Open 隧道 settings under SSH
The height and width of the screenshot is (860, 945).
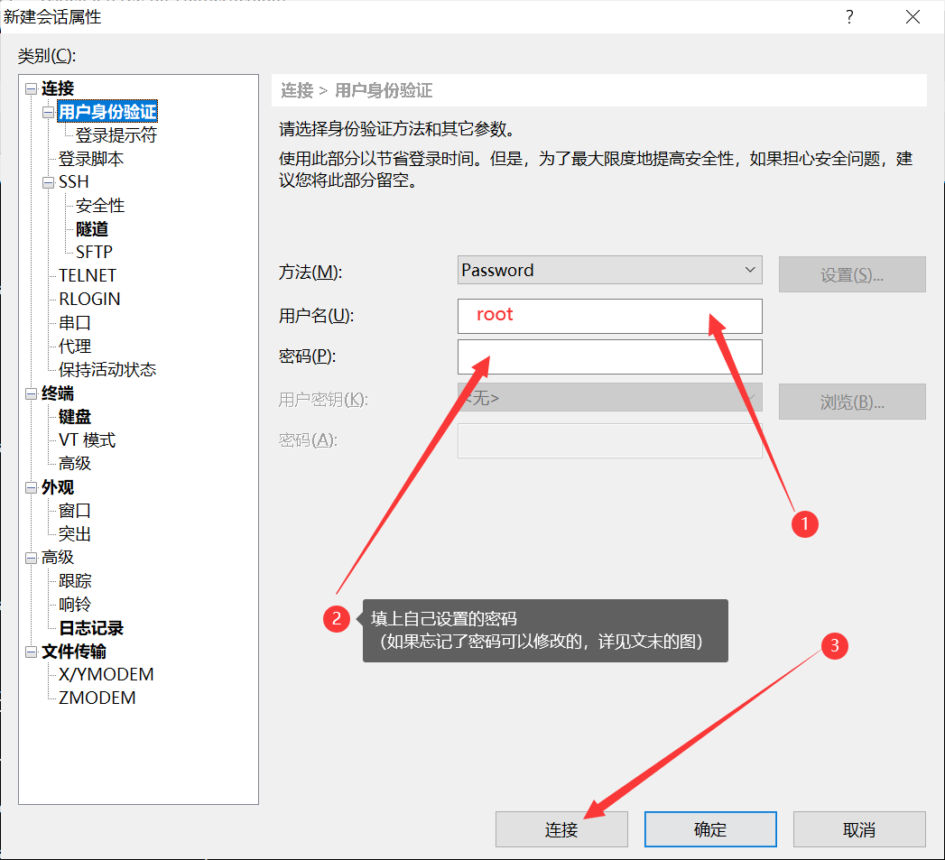91,229
